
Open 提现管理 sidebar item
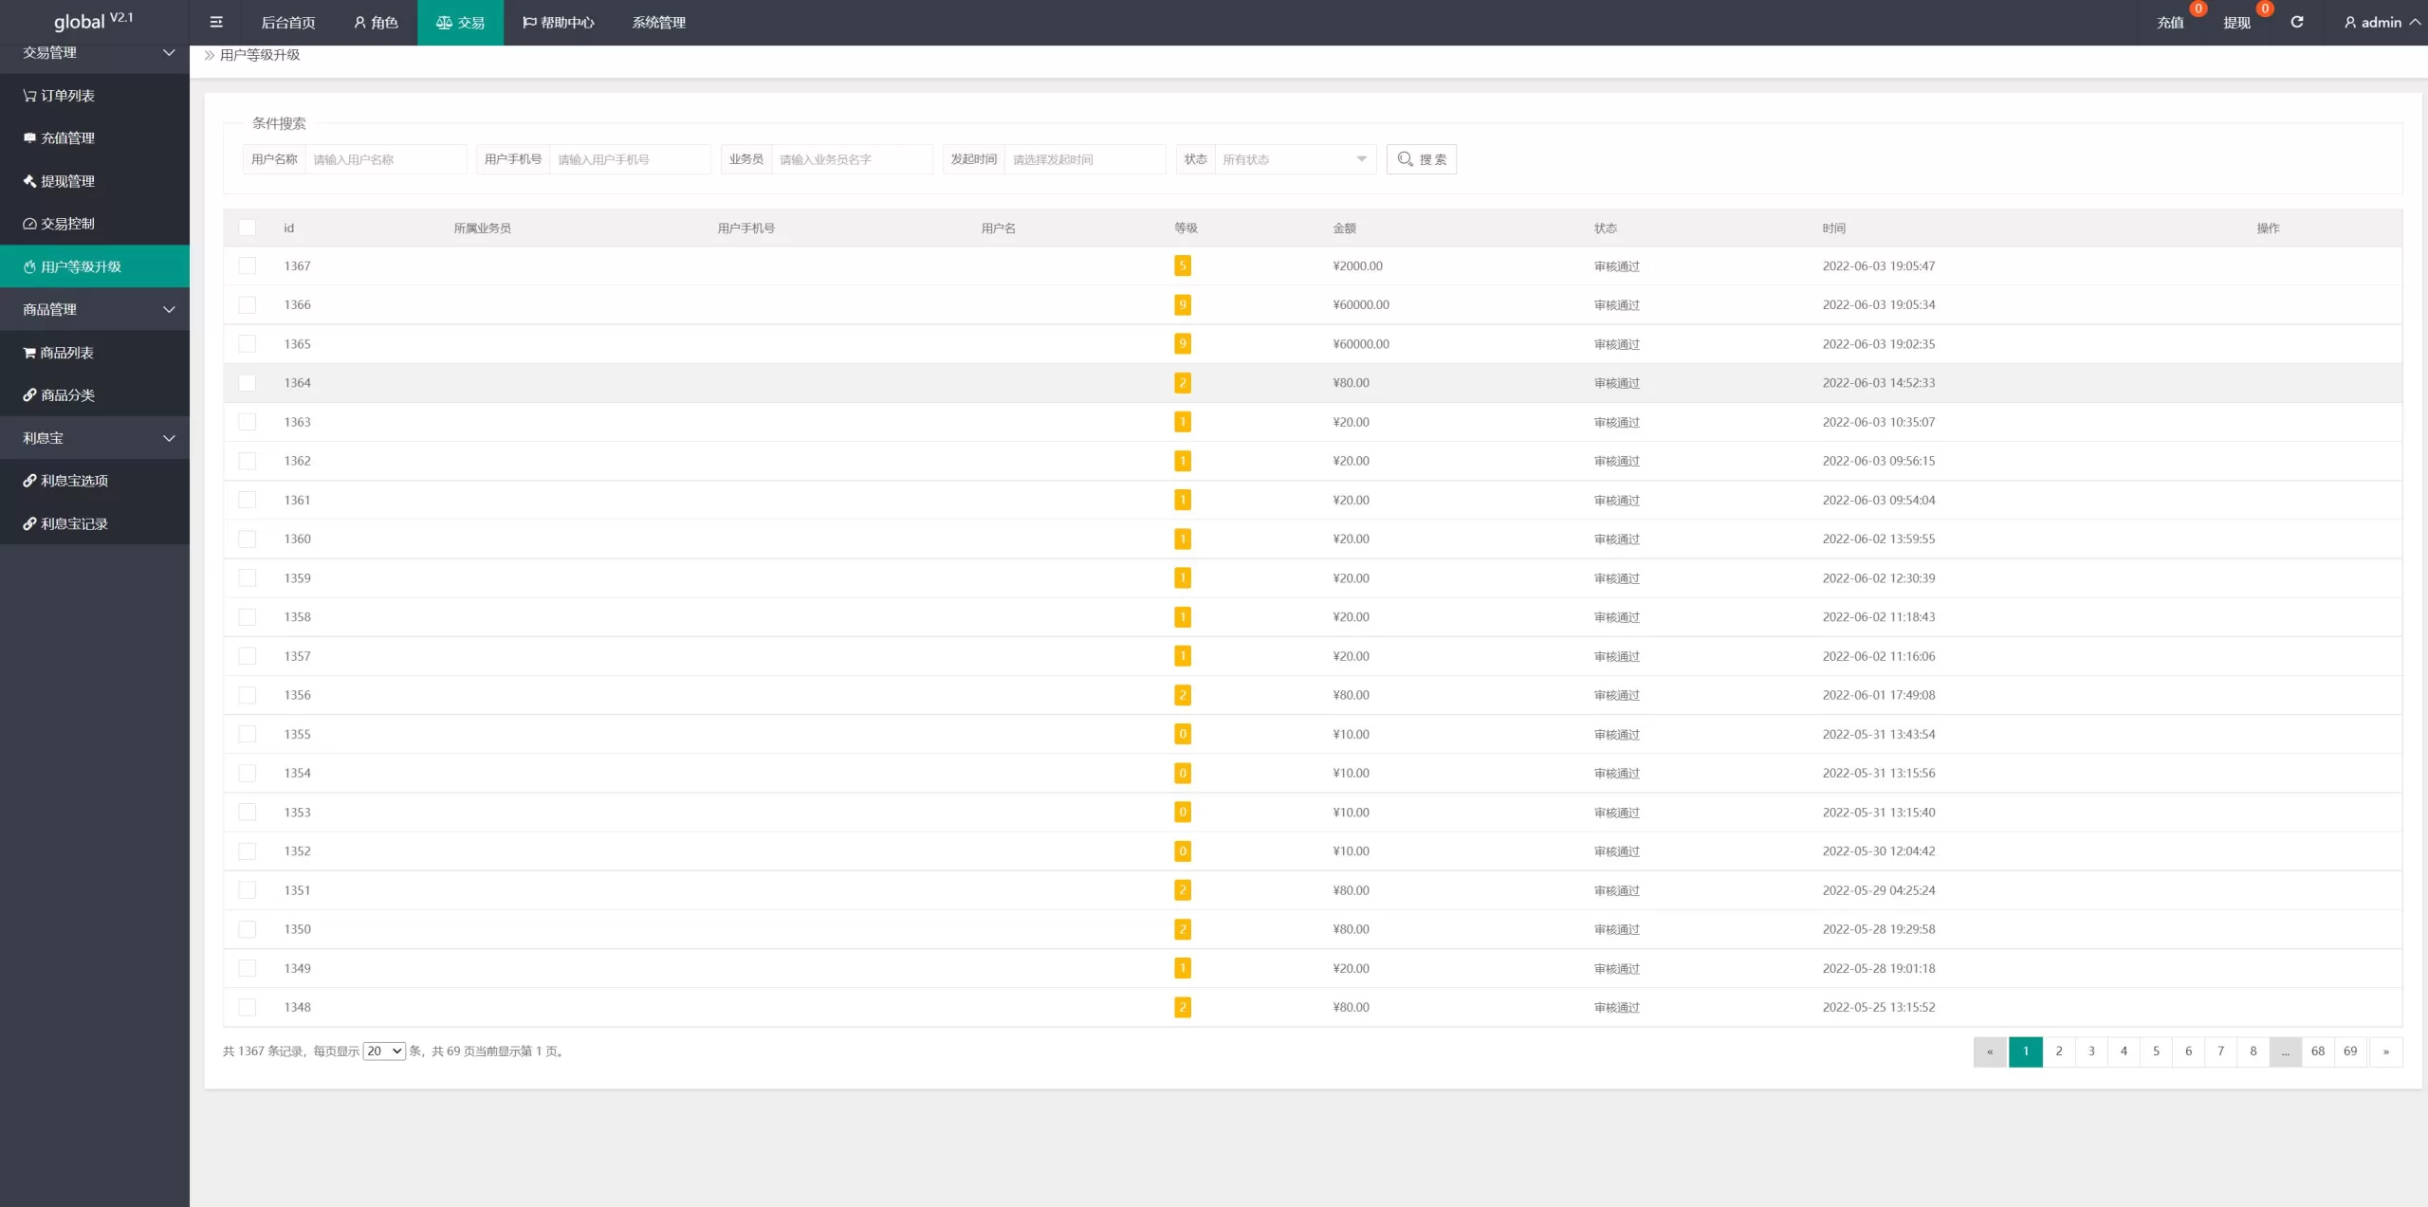(59, 181)
